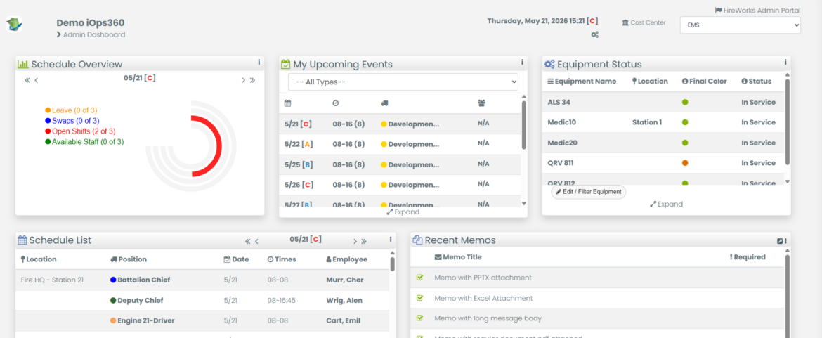The image size is (822, 338).
Task: Click the Cost Center bank icon
Action: click(625, 22)
